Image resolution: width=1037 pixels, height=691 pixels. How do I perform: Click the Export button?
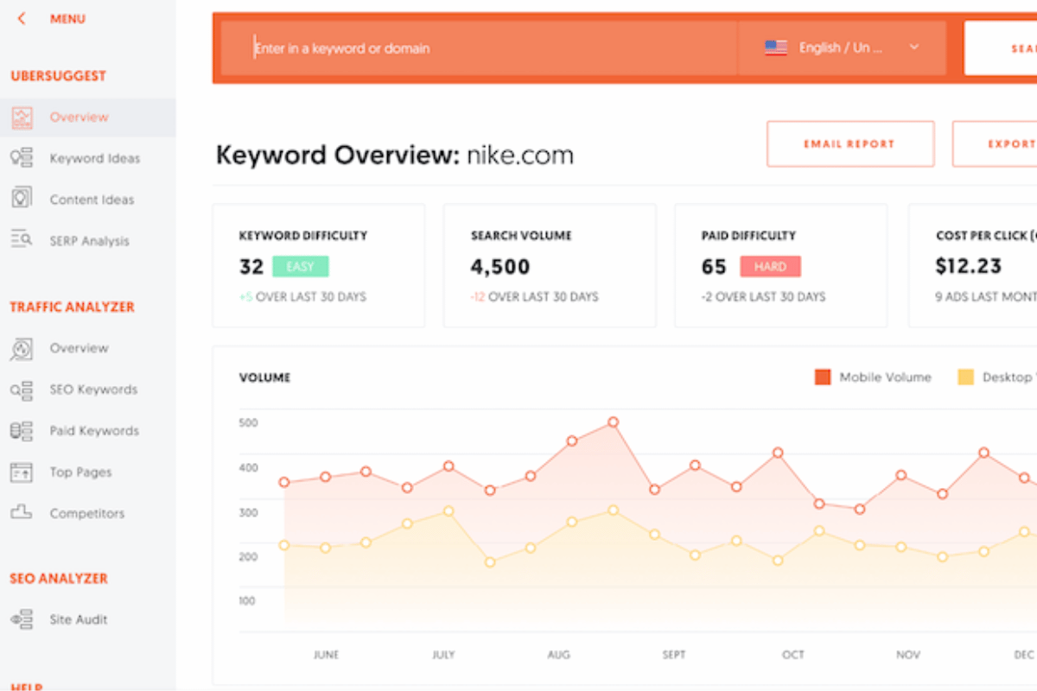pos(995,144)
